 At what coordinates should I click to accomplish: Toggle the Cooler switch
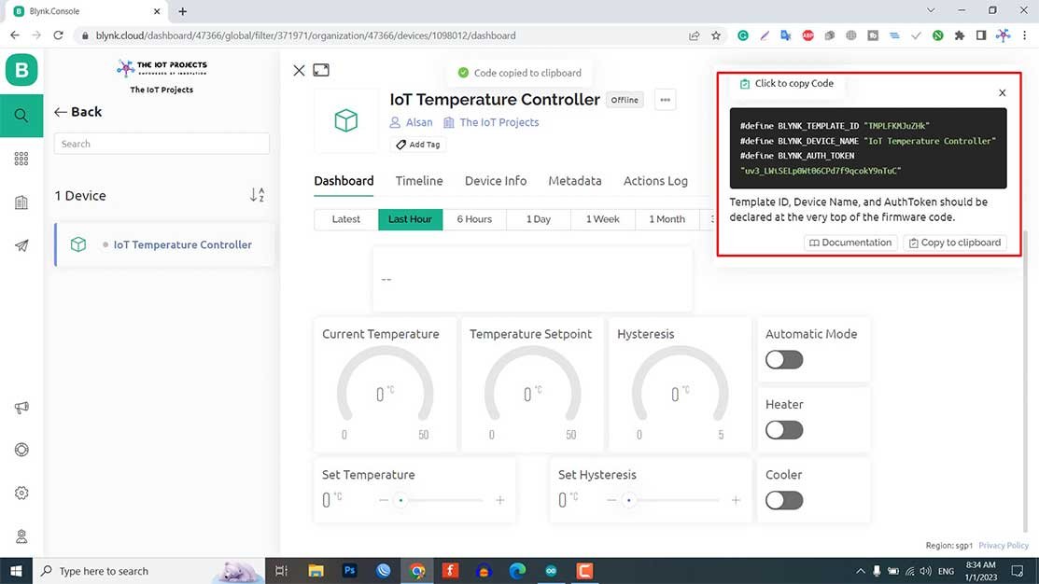(x=783, y=500)
